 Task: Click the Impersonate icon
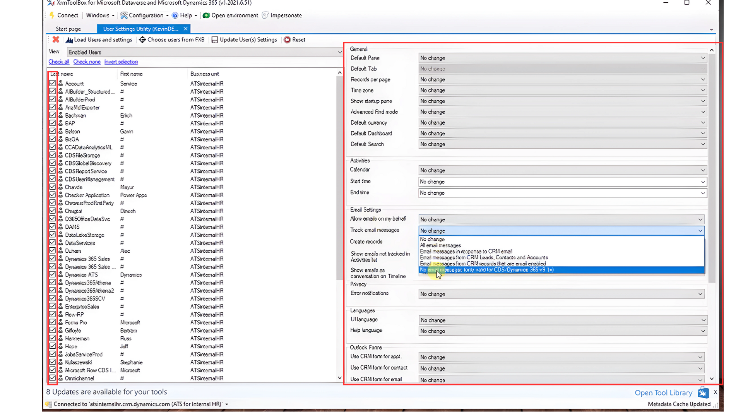pyautogui.click(x=265, y=15)
